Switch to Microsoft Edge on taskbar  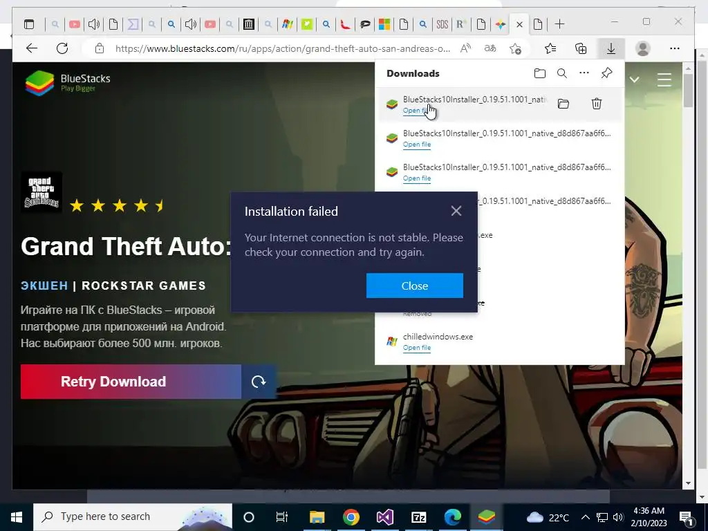[452, 517]
